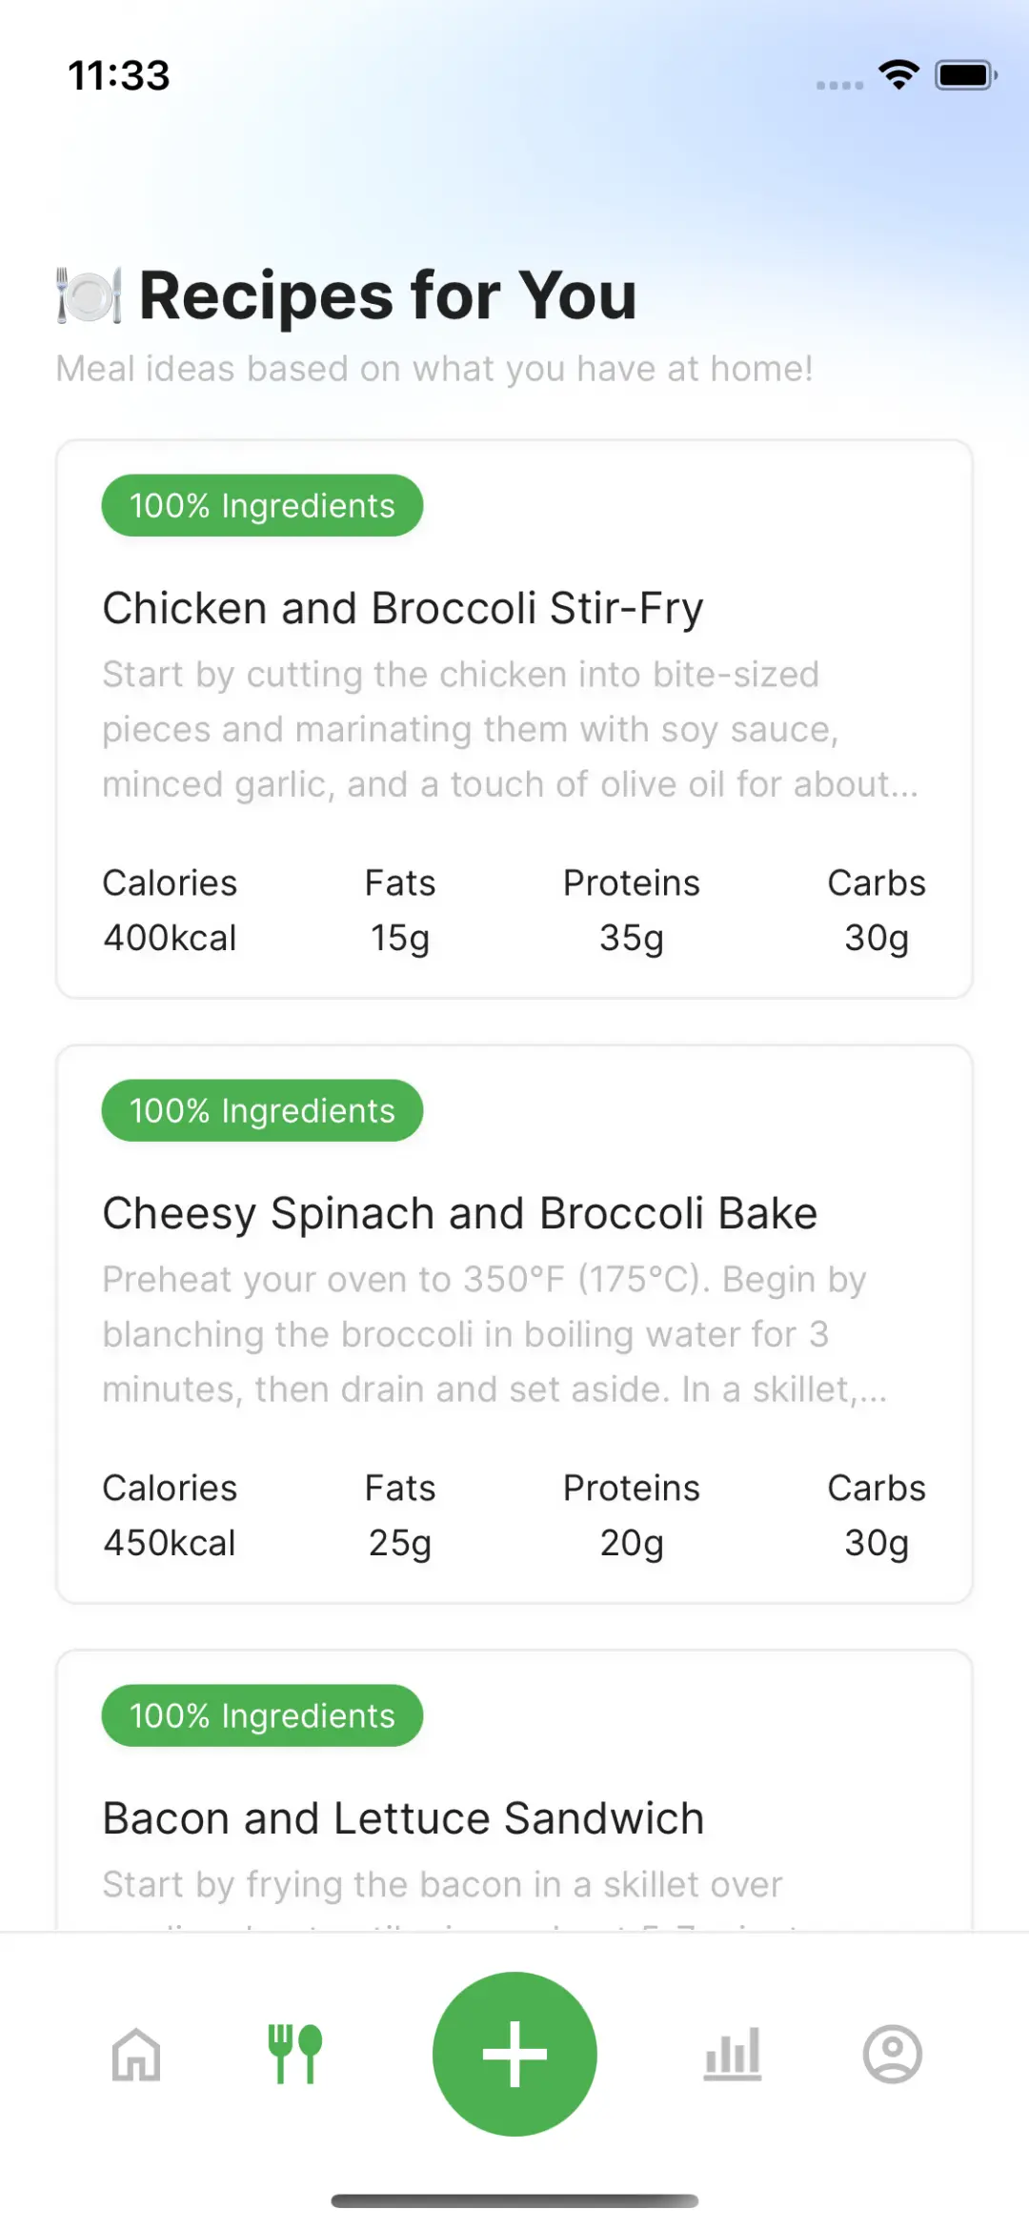Tap the 'Recipes for You' heading
This screenshot has width=1029, height=2230.
pyautogui.click(x=388, y=295)
